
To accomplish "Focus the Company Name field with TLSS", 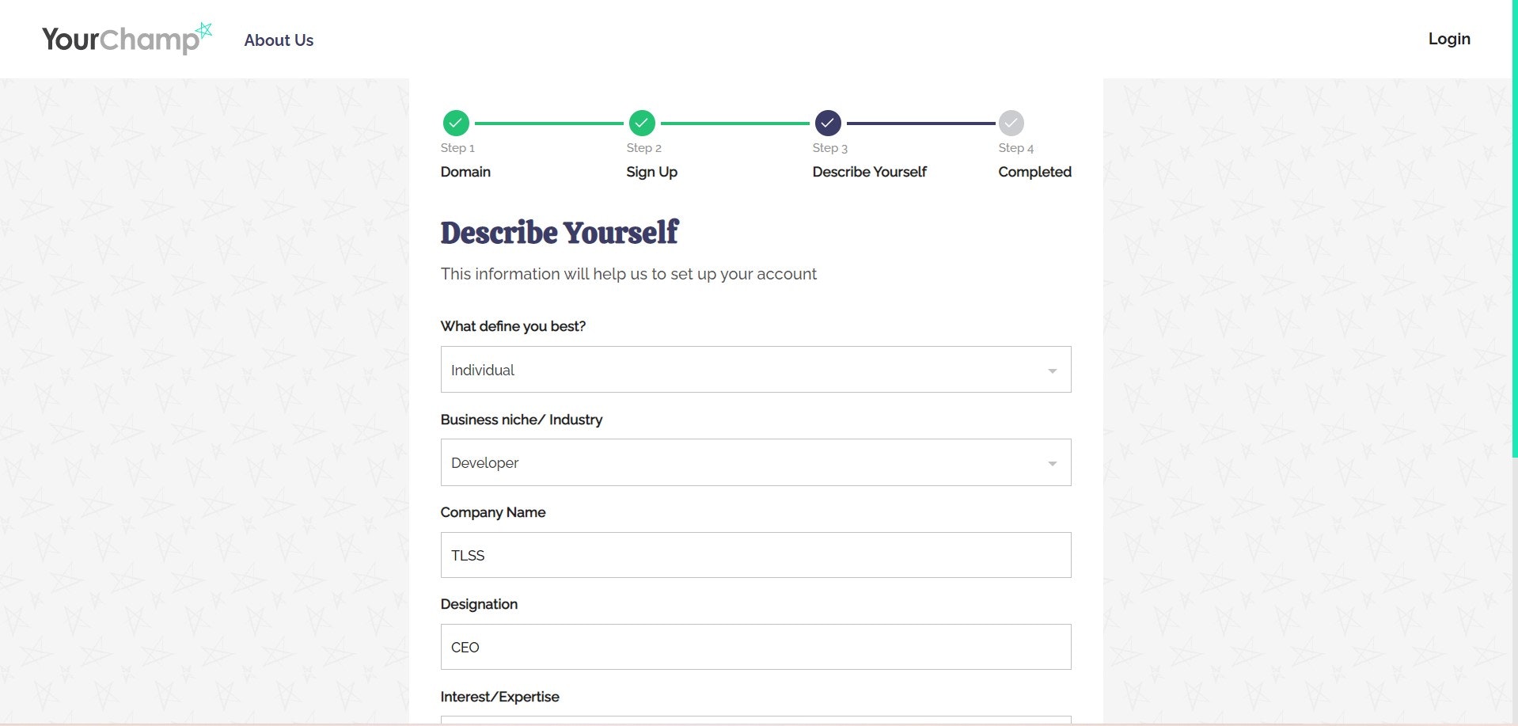I will pyautogui.click(x=756, y=555).
